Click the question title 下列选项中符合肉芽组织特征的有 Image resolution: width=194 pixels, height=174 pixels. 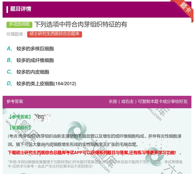(81, 24)
